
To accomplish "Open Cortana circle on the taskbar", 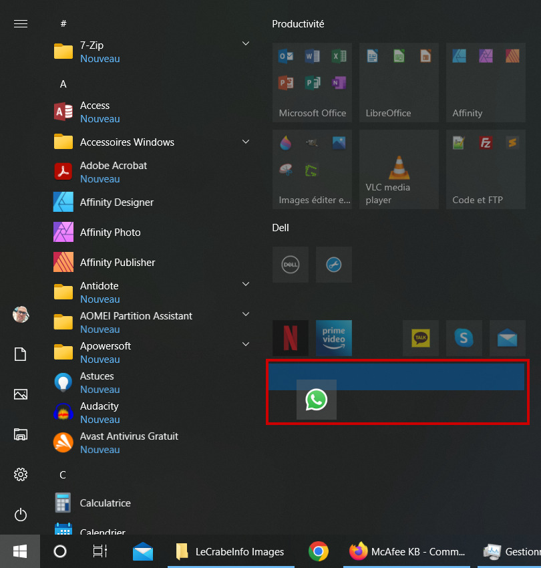I will pos(60,551).
